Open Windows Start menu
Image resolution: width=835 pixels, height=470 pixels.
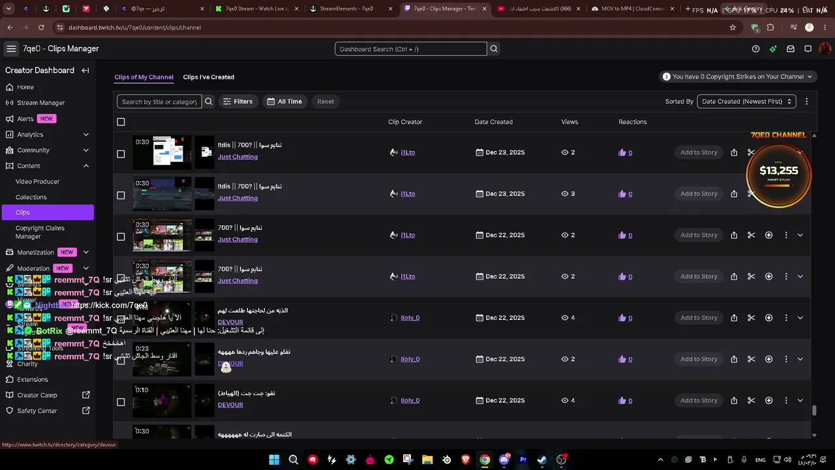(274, 460)
